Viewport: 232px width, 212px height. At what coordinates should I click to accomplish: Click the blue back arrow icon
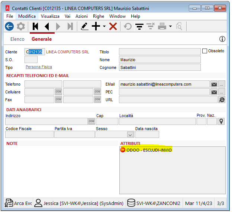(x=9, y=26)
